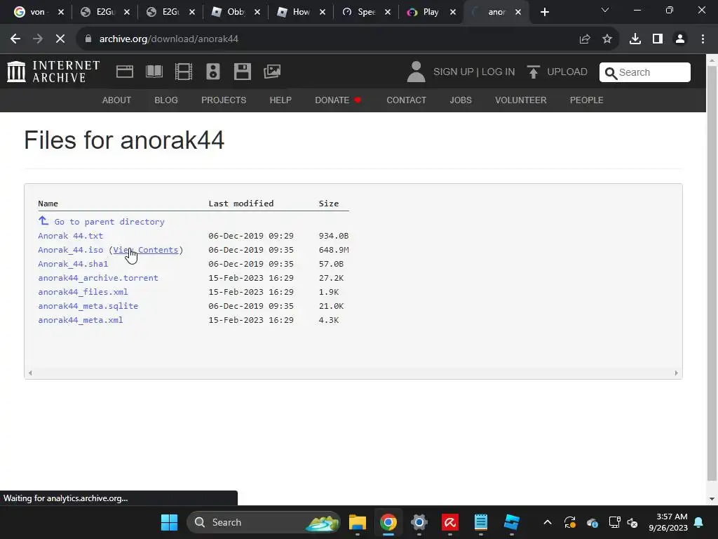Click LOG IN link
Image resolution: width=718 pixels, height=539 pixels.
499,72
